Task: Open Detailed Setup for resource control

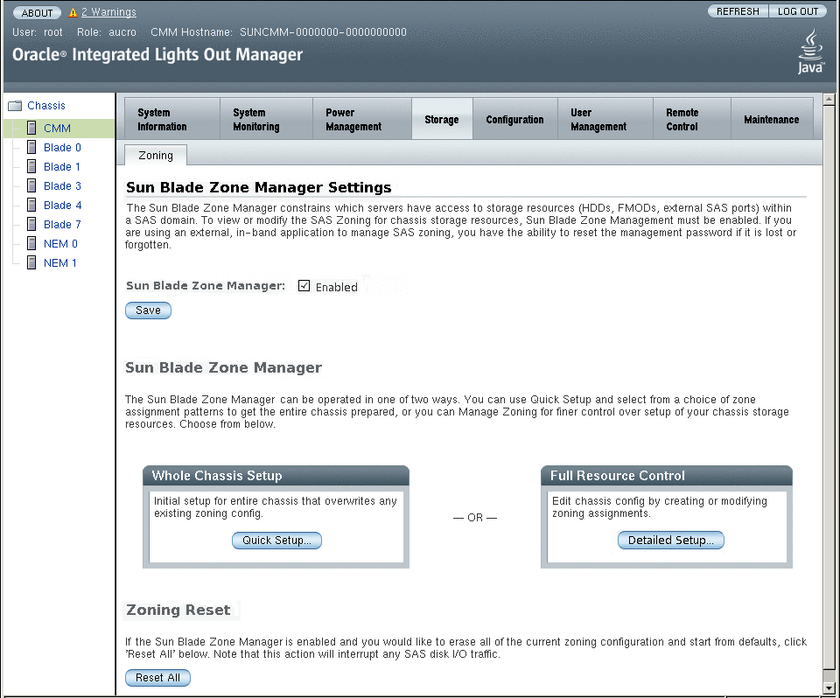Action: pyautogui.click(x=671, y=540)
